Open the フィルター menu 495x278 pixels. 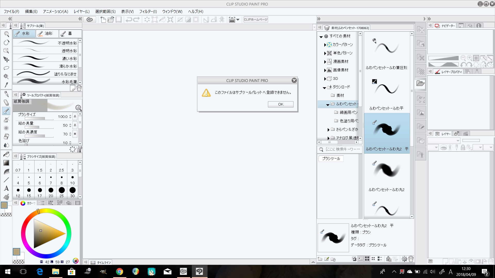(148, 11)
